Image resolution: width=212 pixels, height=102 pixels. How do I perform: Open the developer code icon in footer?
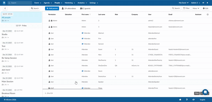click(x=193, y=100)
